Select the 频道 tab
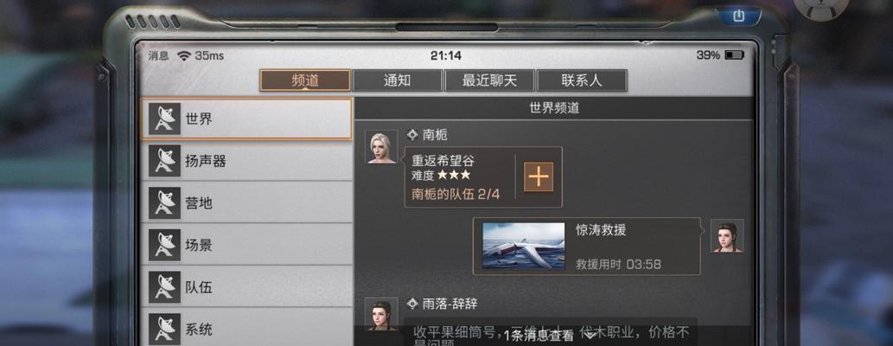893x346 pixels. (x=305, y=80)
